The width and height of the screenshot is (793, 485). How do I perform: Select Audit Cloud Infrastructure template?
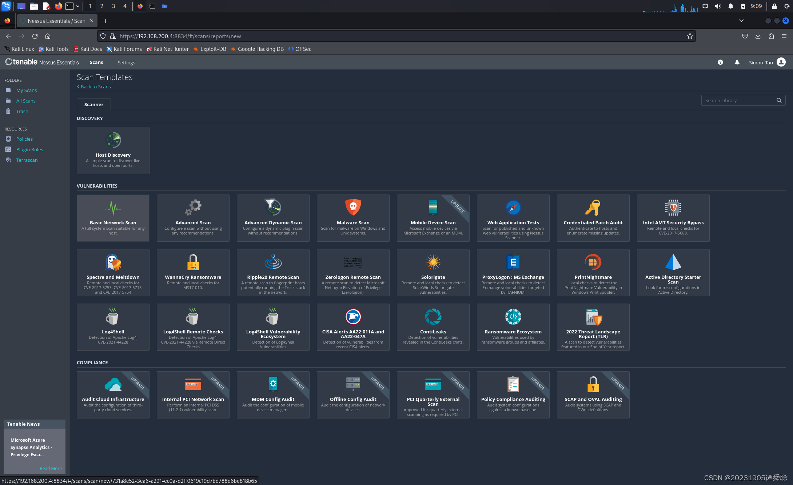(x=113, y=394)
